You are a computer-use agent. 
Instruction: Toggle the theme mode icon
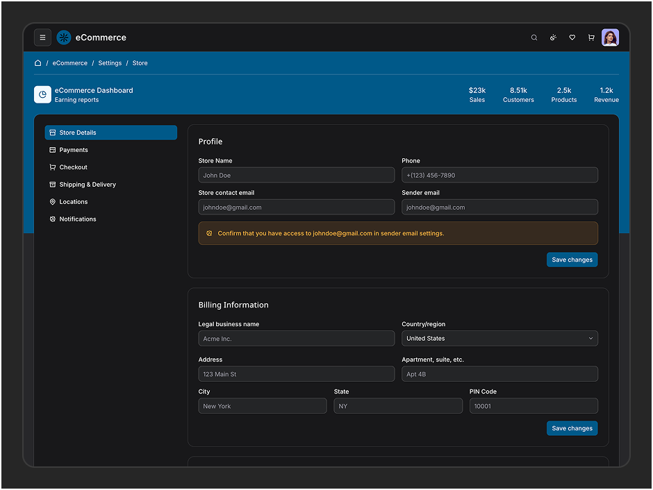[553, 37]
